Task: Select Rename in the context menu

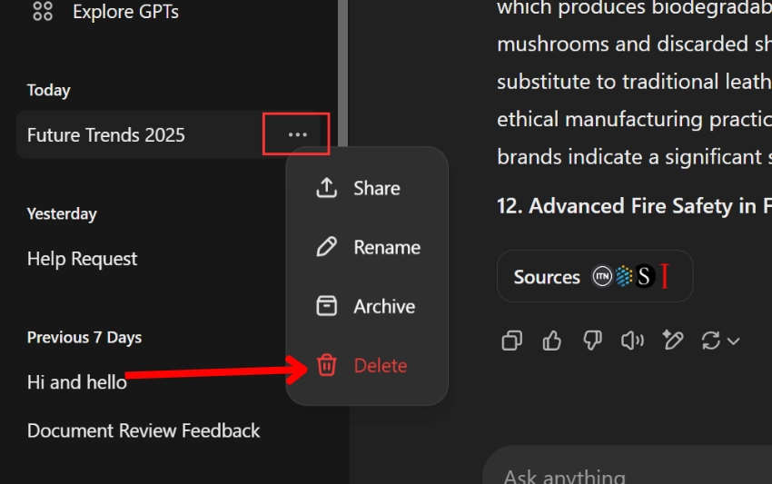Action: (x=367, y=247)
